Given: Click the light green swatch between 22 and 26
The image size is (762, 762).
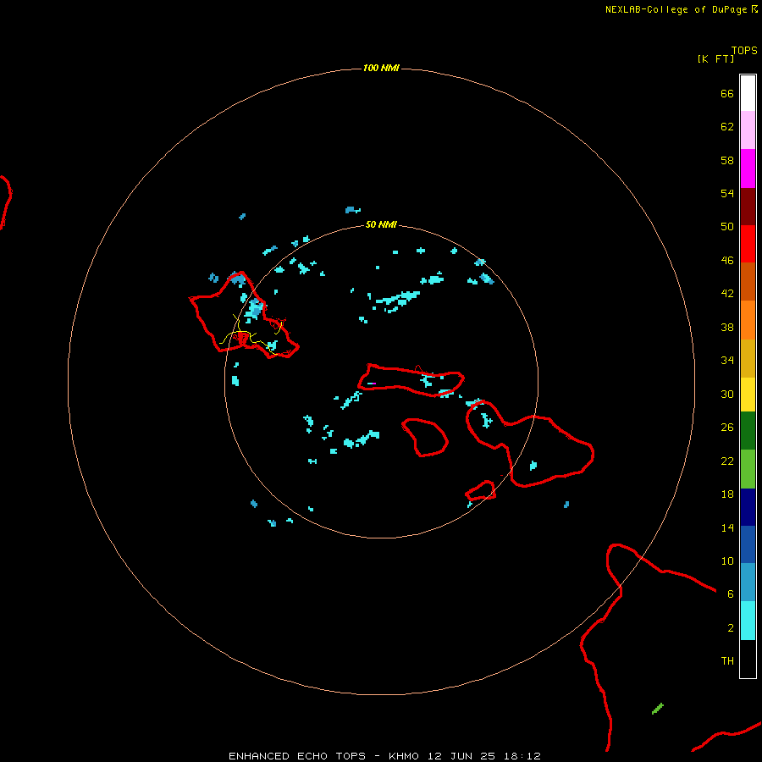Looking at the screenshot, I should [x=748, y=468].
